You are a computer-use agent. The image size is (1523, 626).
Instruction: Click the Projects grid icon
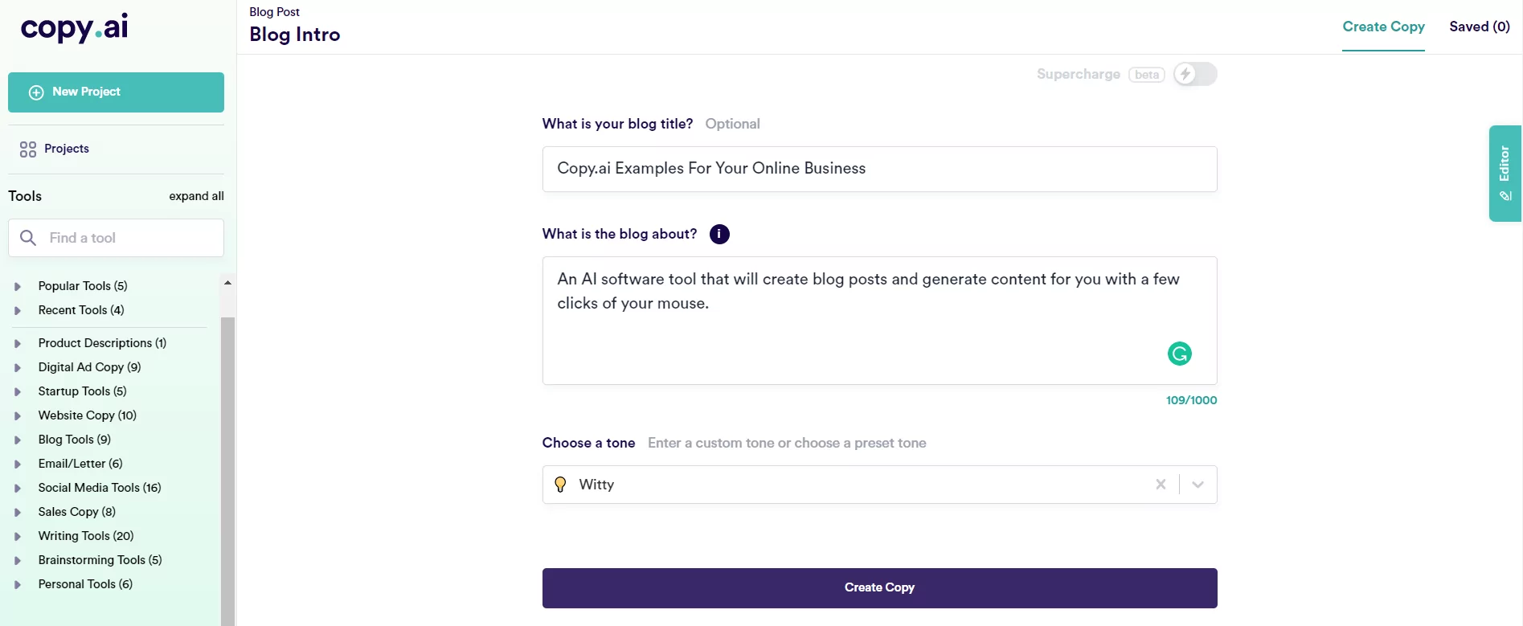click(x=28, y=149)
